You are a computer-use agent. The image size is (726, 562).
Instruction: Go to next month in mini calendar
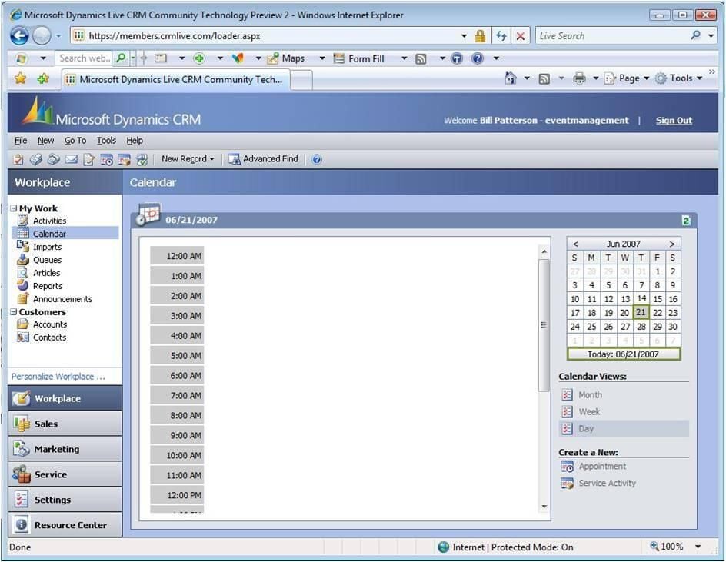coord(672,244)
